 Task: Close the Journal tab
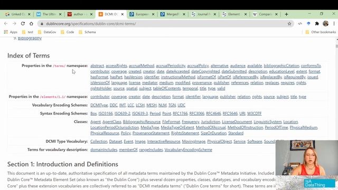point(215,14)
